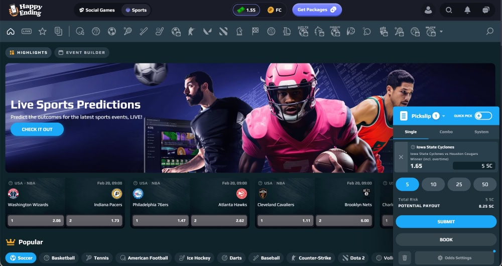Image resolution: width=502 pixels, height=266 pixels.
Task: Expand Pickslip dropdown chevron
Action: [x=443, y=116]
